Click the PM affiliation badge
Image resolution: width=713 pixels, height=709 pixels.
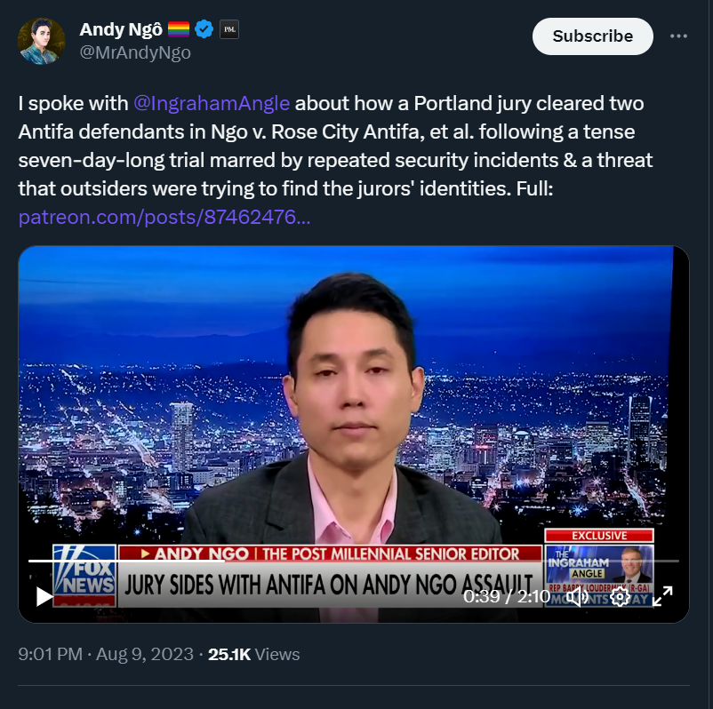pos(229,29)
